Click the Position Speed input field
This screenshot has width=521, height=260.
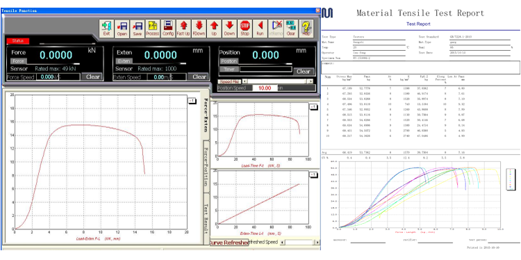pyautogui.click(x=265, y=88)
